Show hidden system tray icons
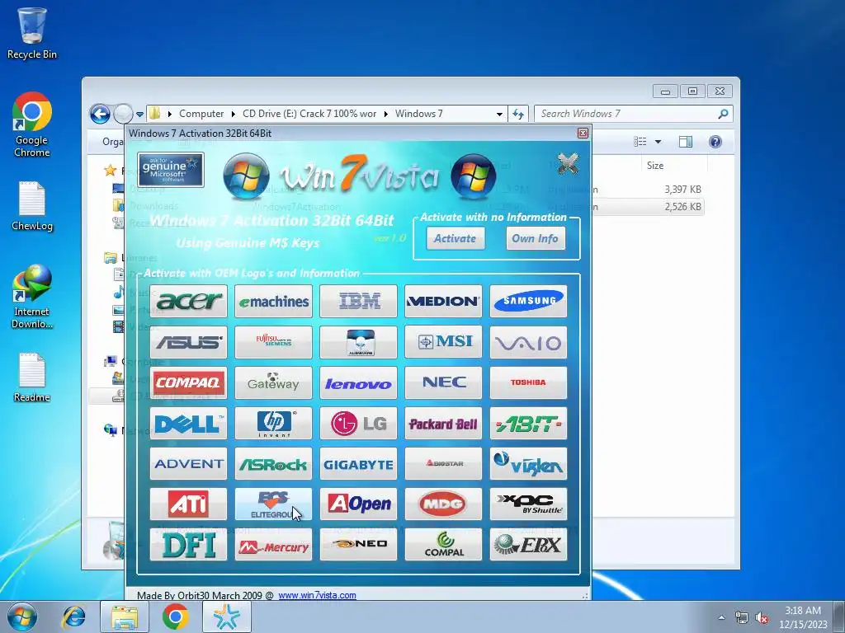The width and height of the screenshot is (845, 633). tap(721, 617)
